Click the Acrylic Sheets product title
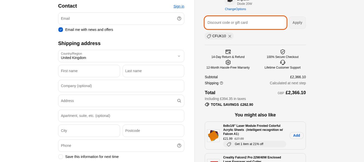This screenshot has width=364, height=162. click(x=253, y=130)
